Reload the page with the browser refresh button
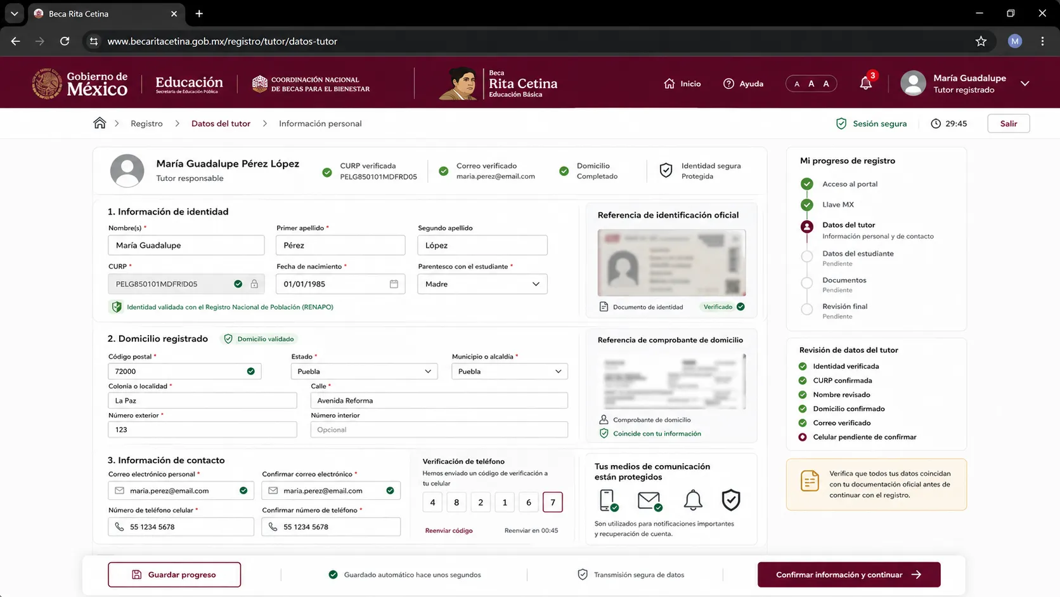Viewport: 1060px width, 597px height. click(x=65, y=41)
